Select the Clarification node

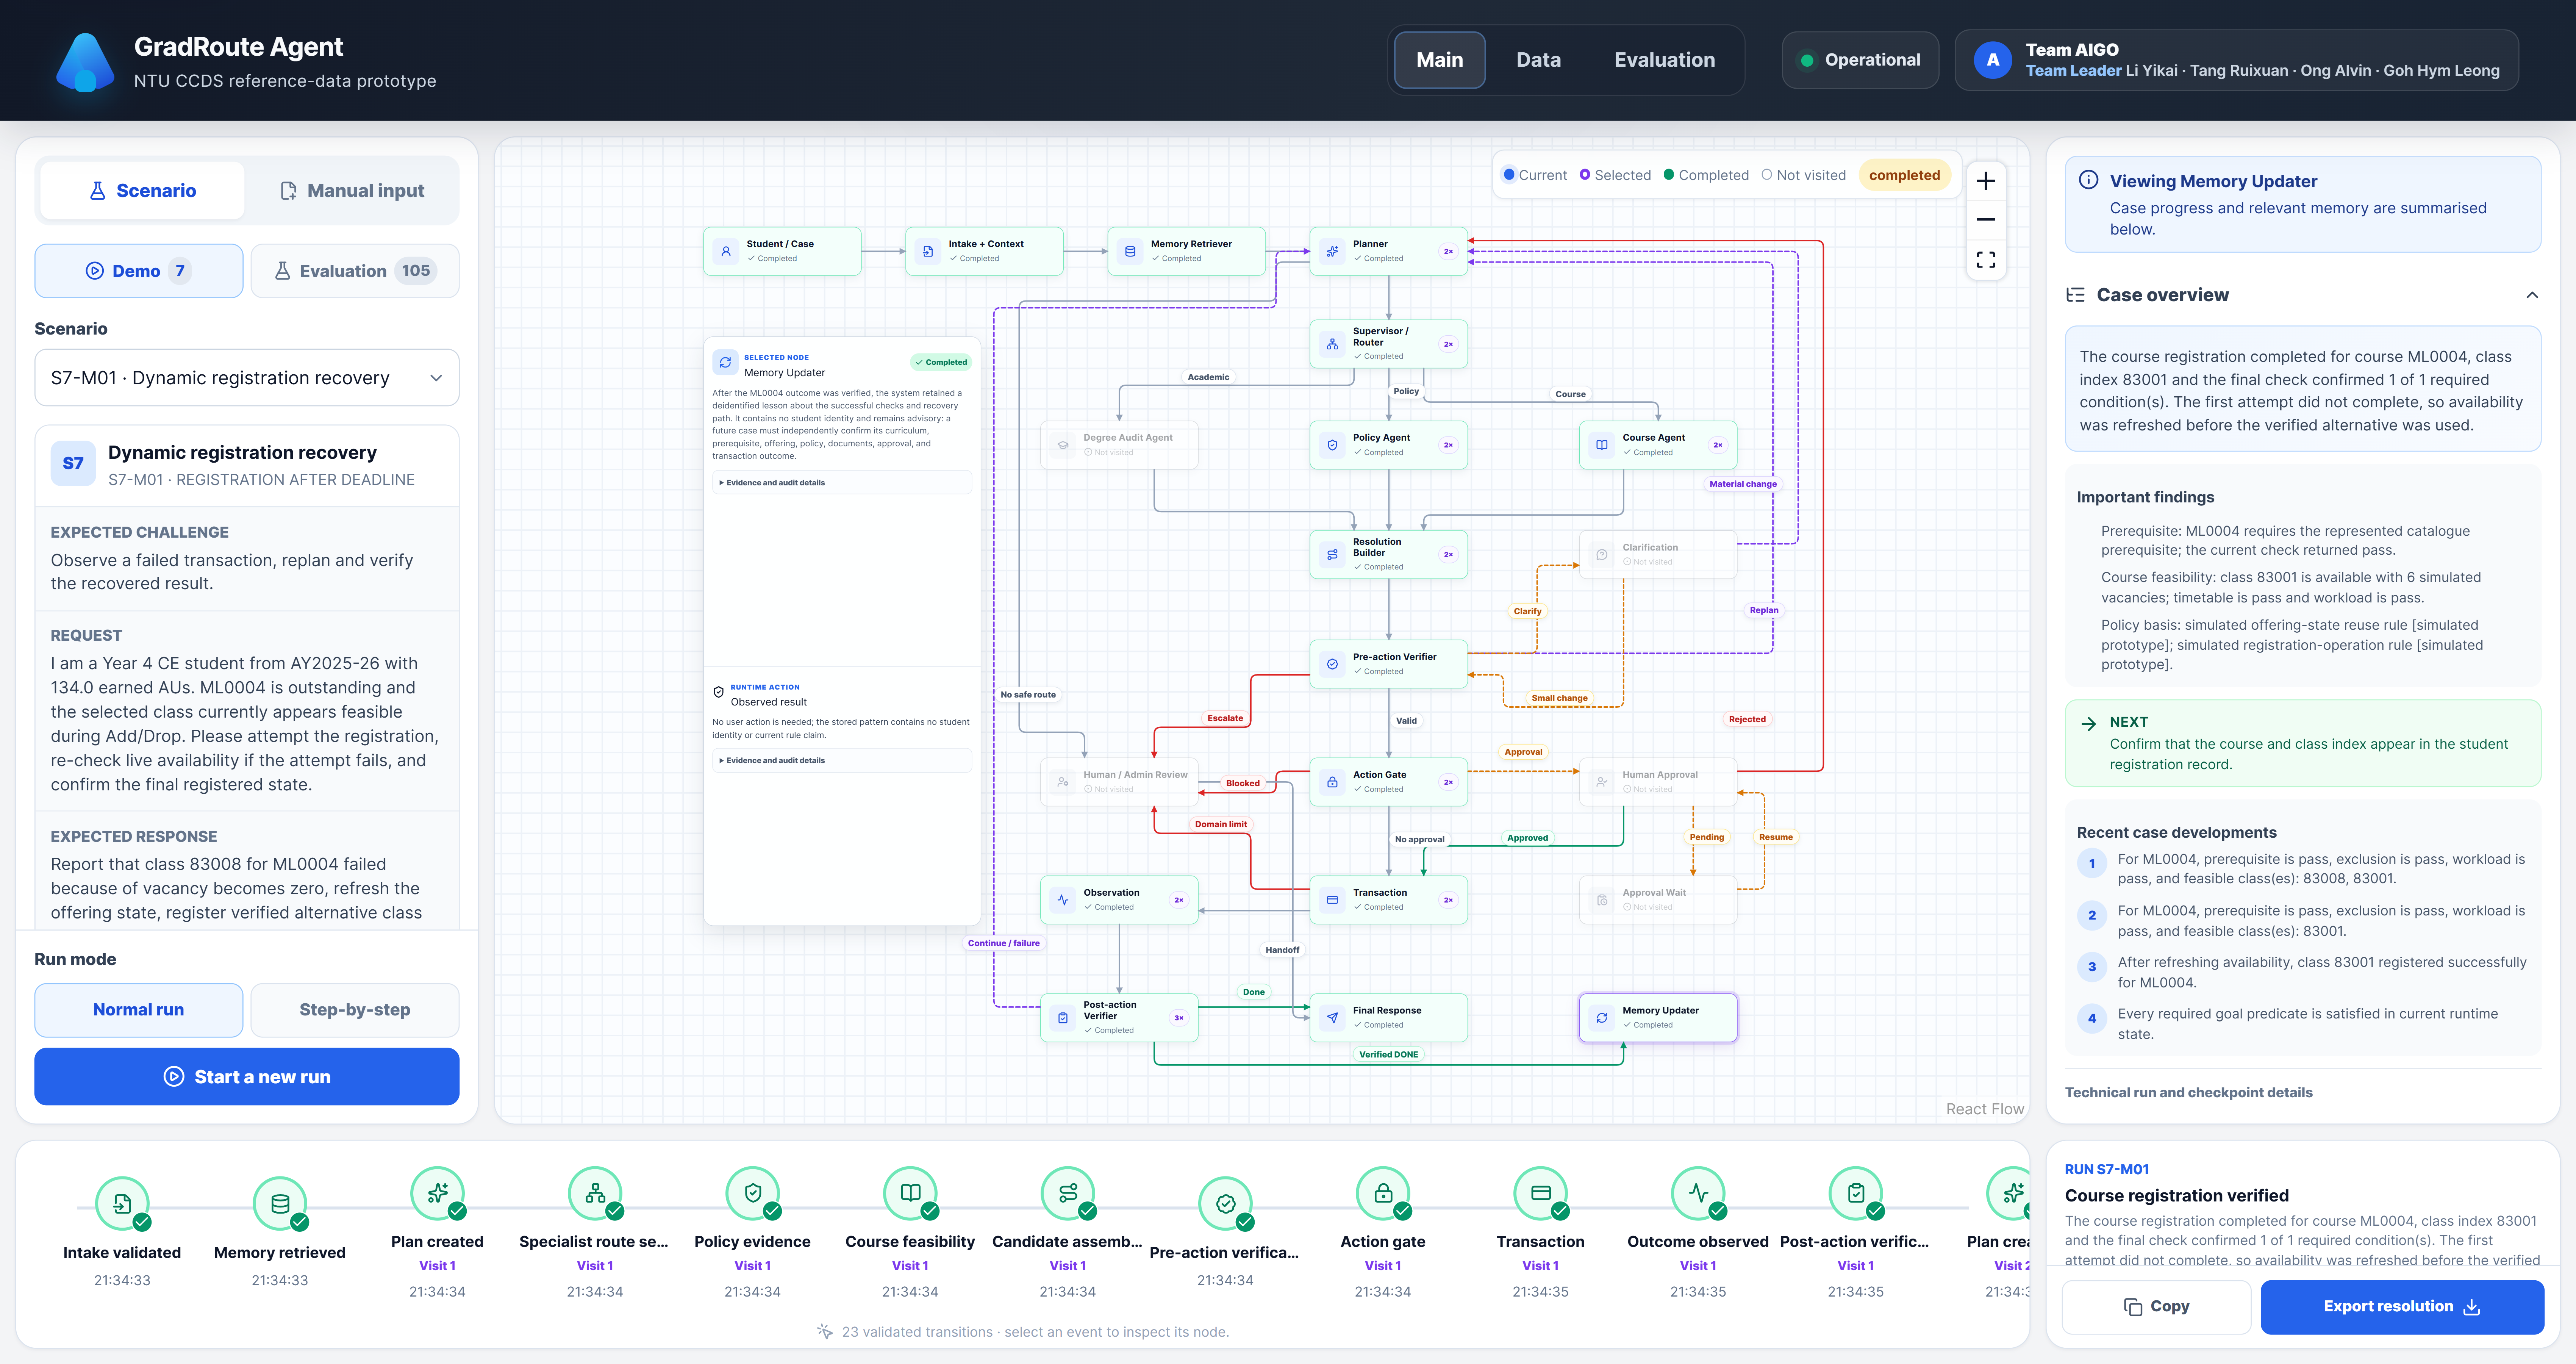click(1658, 554)
